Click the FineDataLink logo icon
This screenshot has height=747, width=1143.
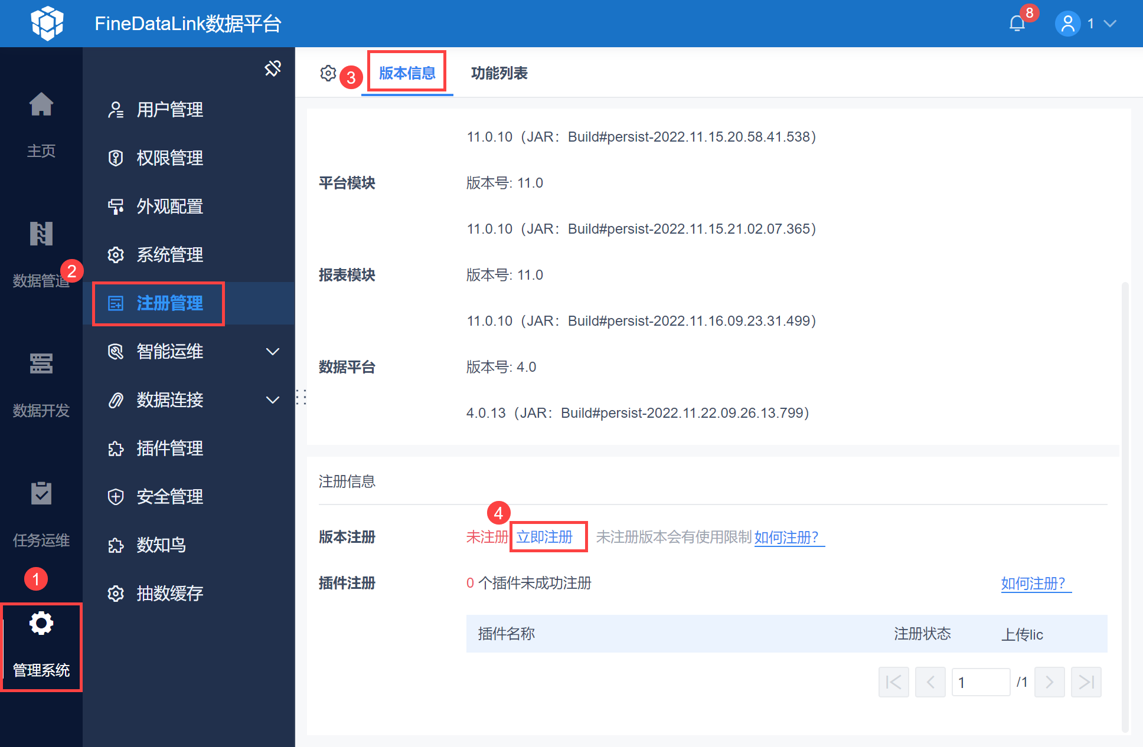(x=47, y=24)
